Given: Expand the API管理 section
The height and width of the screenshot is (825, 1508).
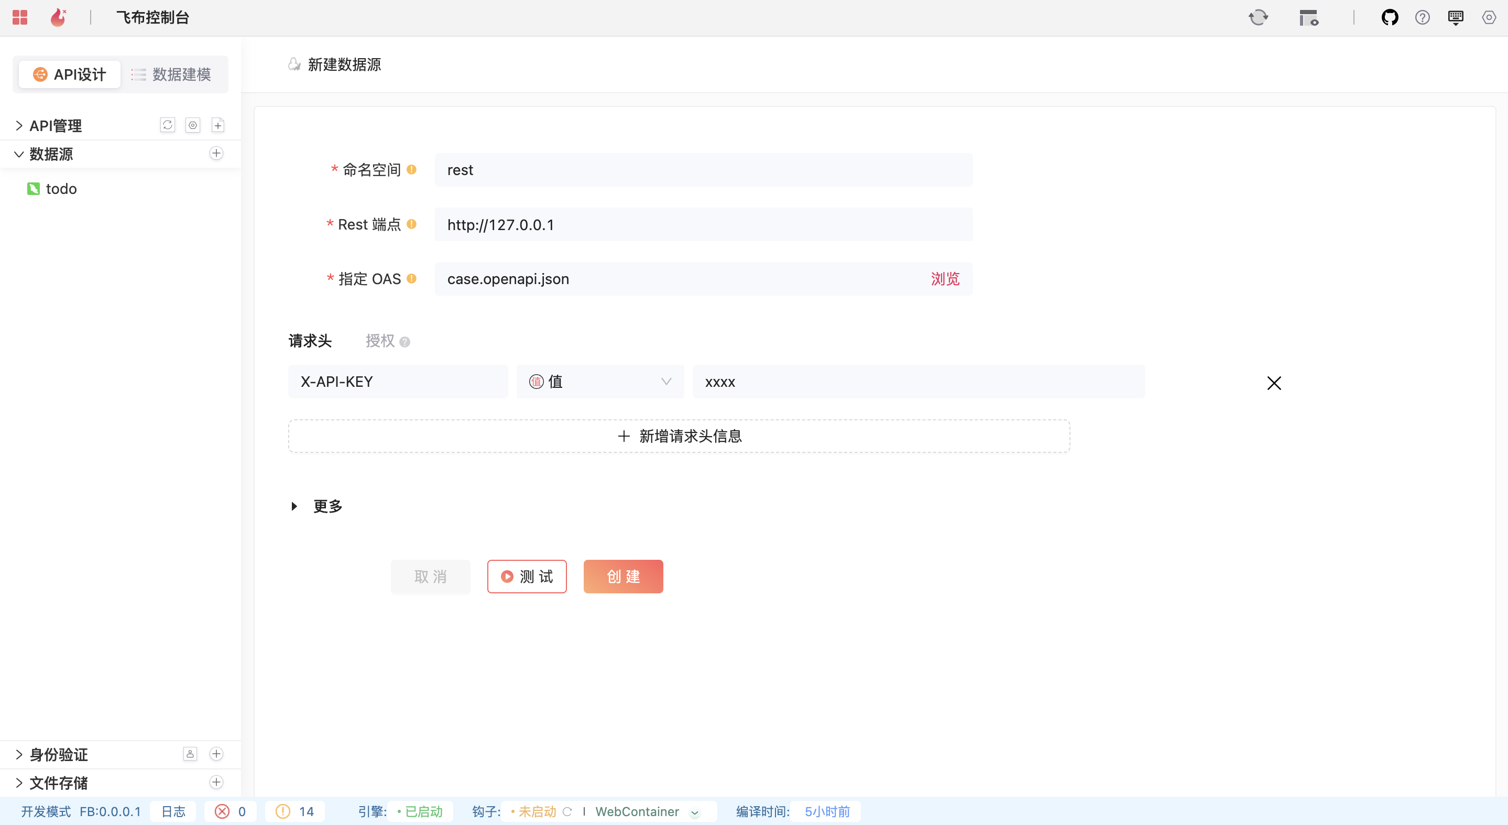Looking at the screenshot, I should (19, 125).
